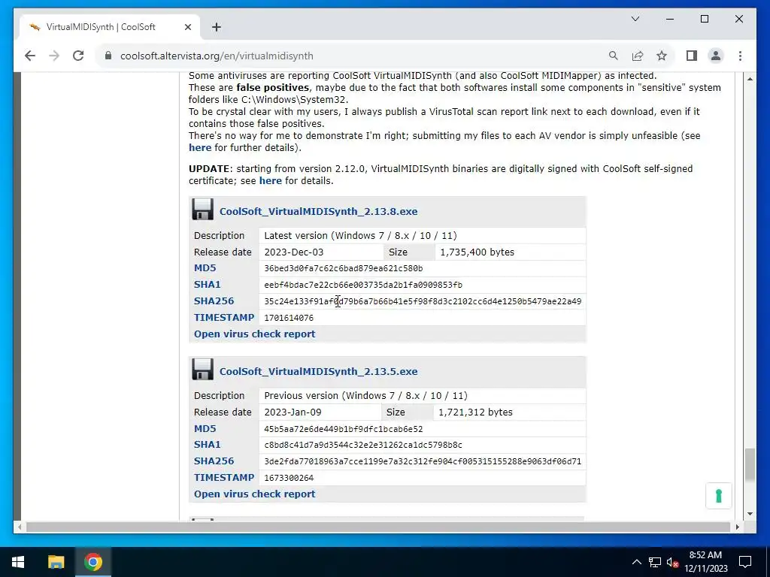Image resolution: width=770 pixels, height=577 pixels.
Task: Select release date 2023-Dec-03
Action: pos(294,252)
